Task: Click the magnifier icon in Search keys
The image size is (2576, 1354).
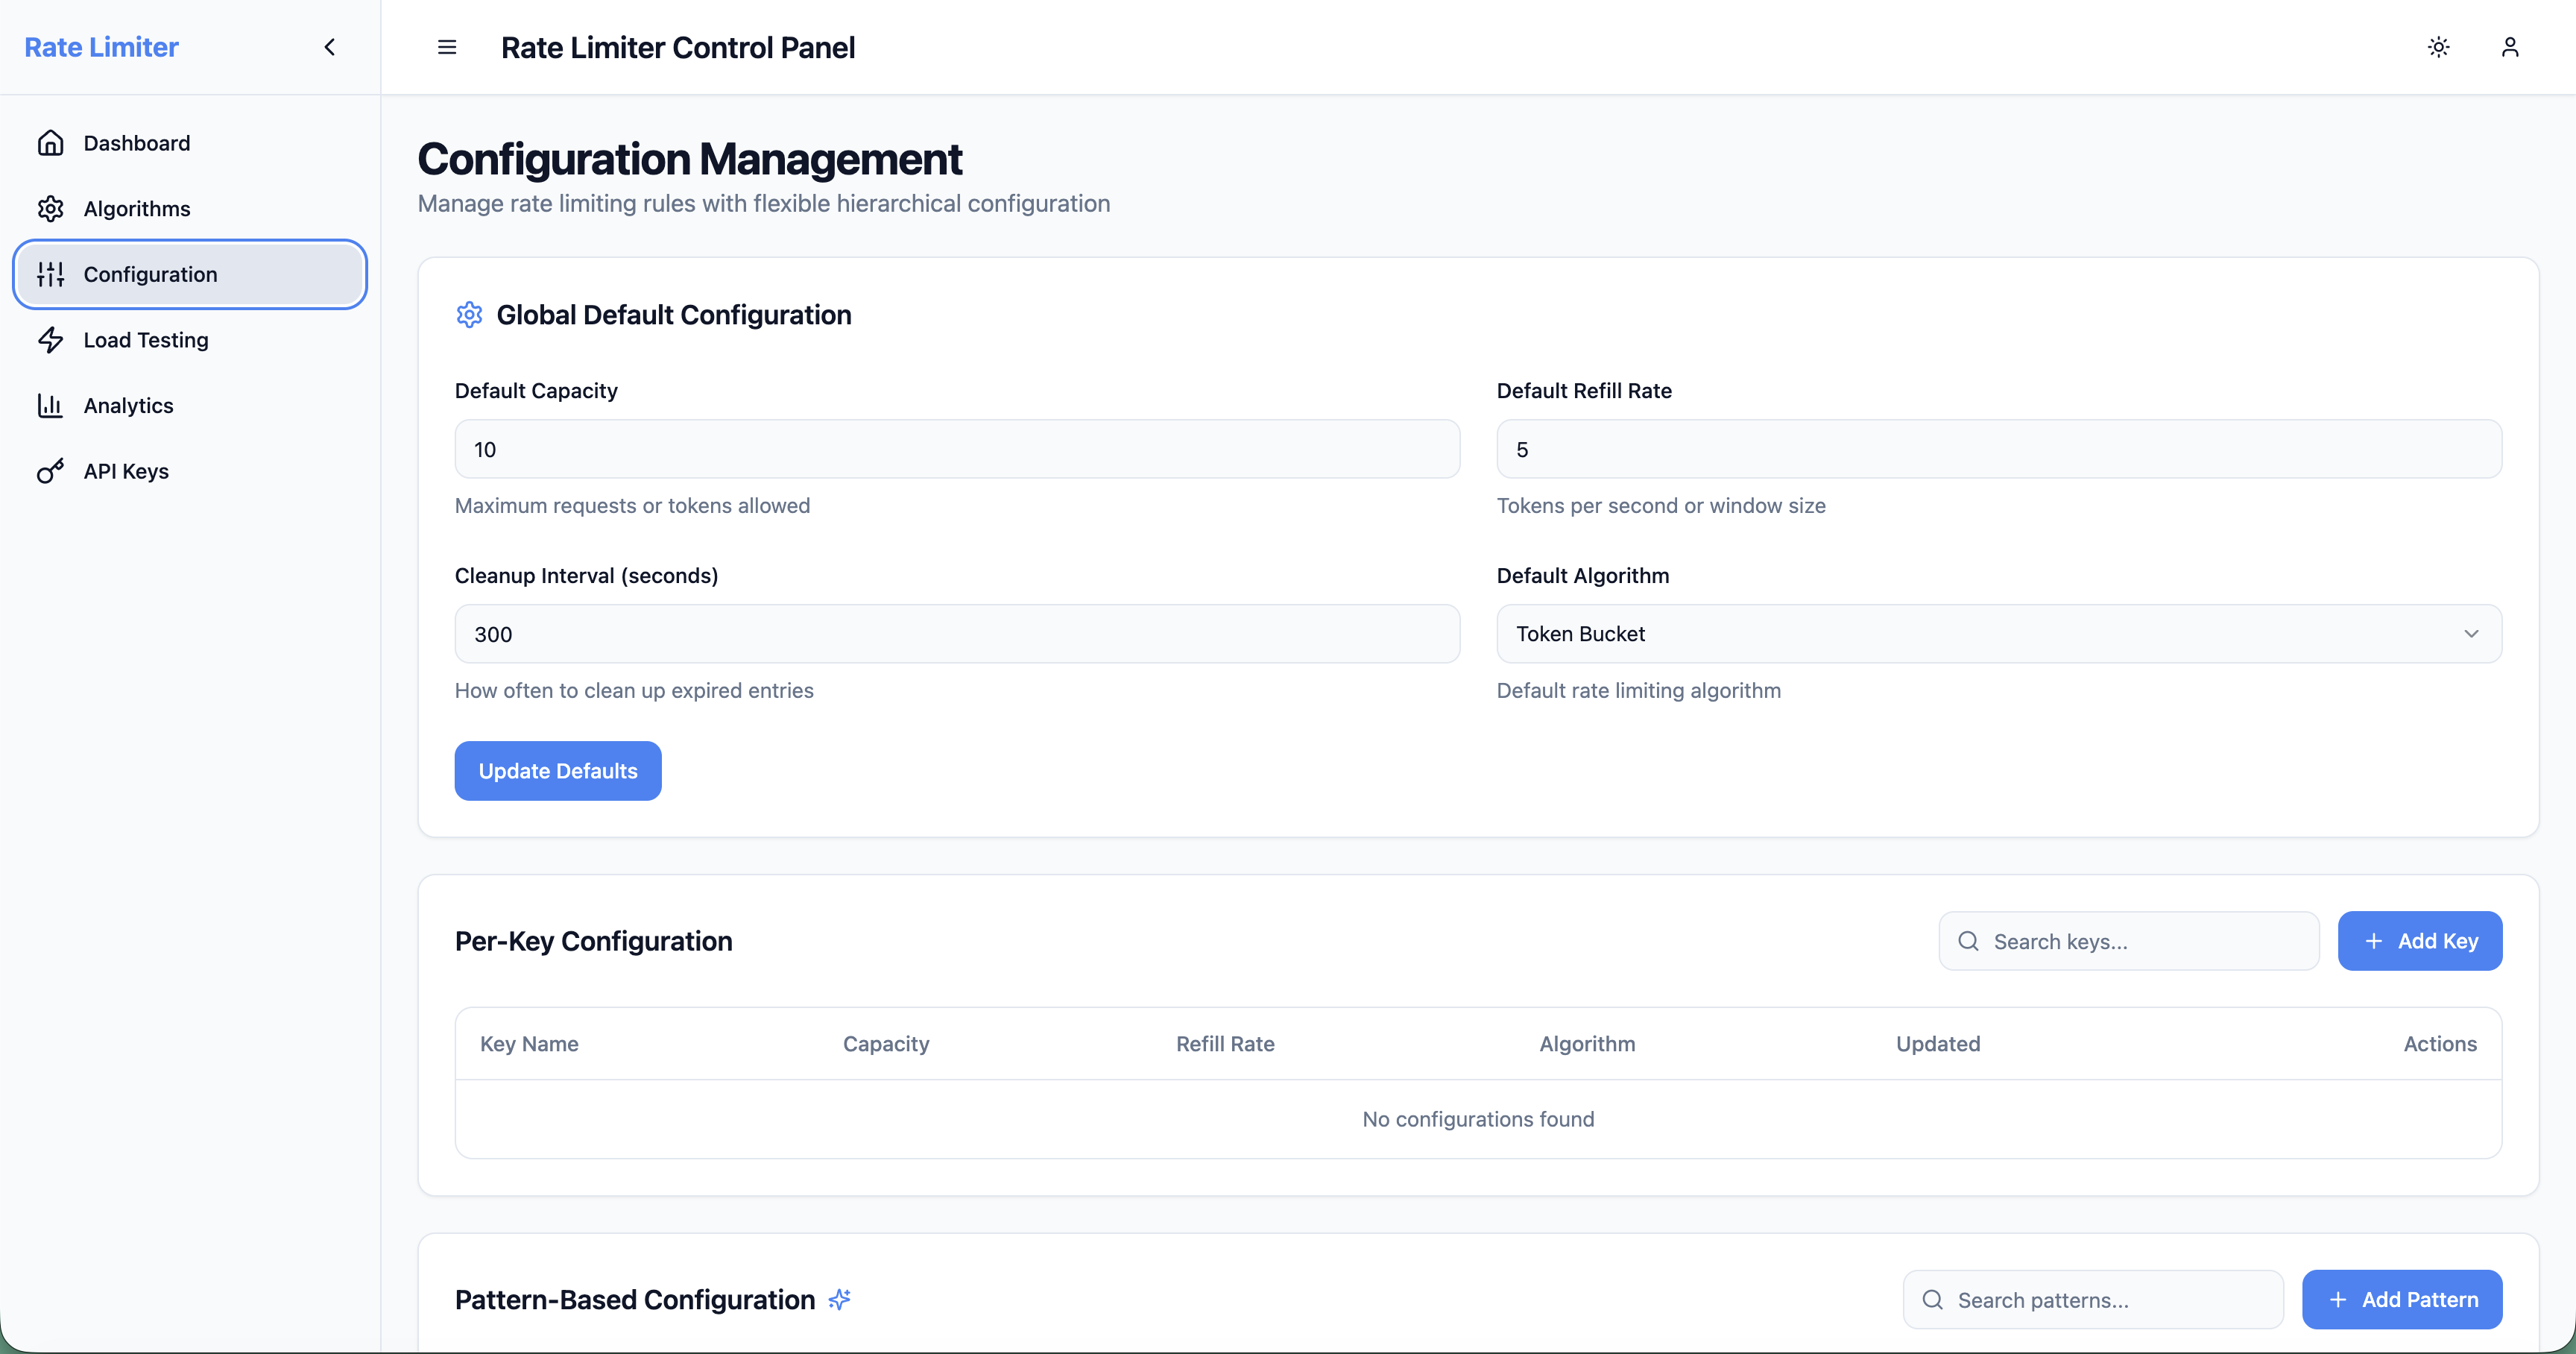Action: pyautogui.click(x=1968, y=941)
